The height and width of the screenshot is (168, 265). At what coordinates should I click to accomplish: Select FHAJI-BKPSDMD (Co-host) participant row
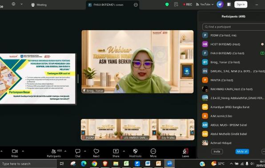coord(233,53)
